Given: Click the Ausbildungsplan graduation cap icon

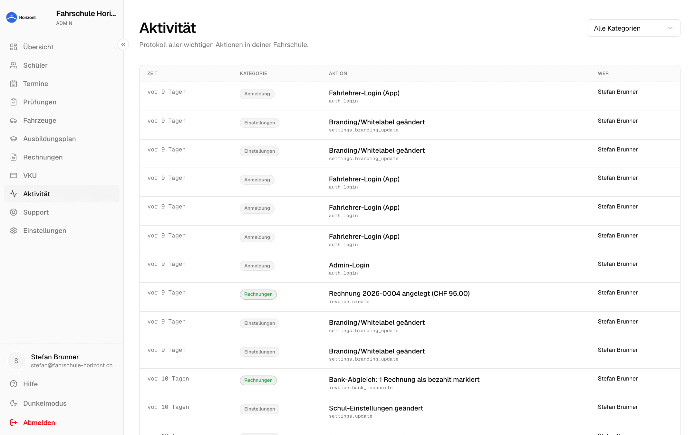Looking at the screenshot, I should [x=14, y=139].
